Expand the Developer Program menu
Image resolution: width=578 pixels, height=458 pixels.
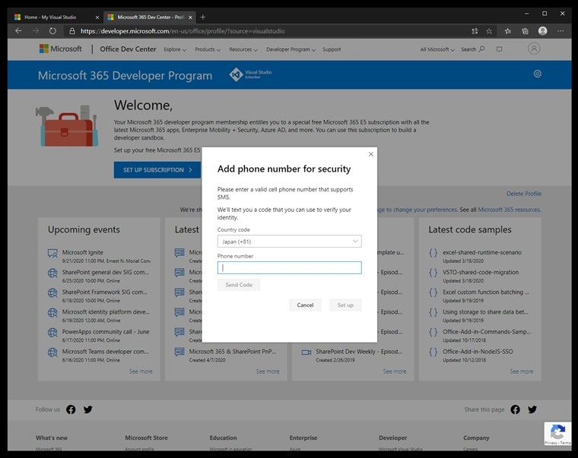click(291, 49)
